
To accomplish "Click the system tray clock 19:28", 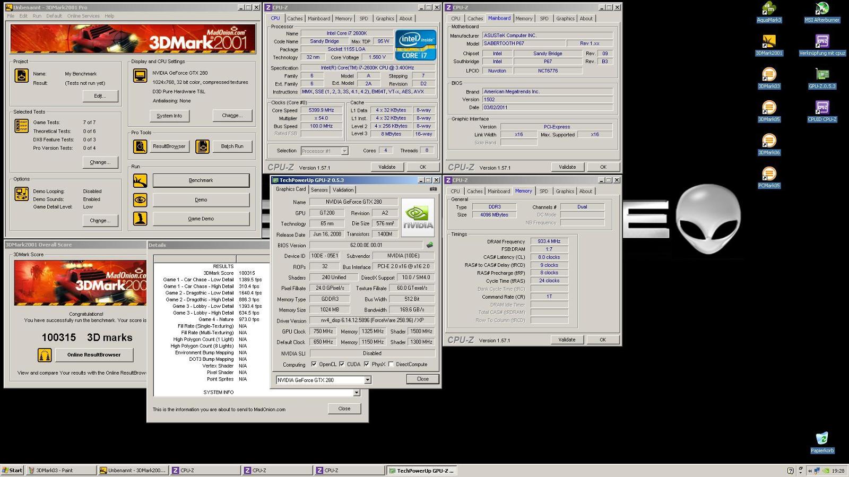I will [x=838, y=471].
